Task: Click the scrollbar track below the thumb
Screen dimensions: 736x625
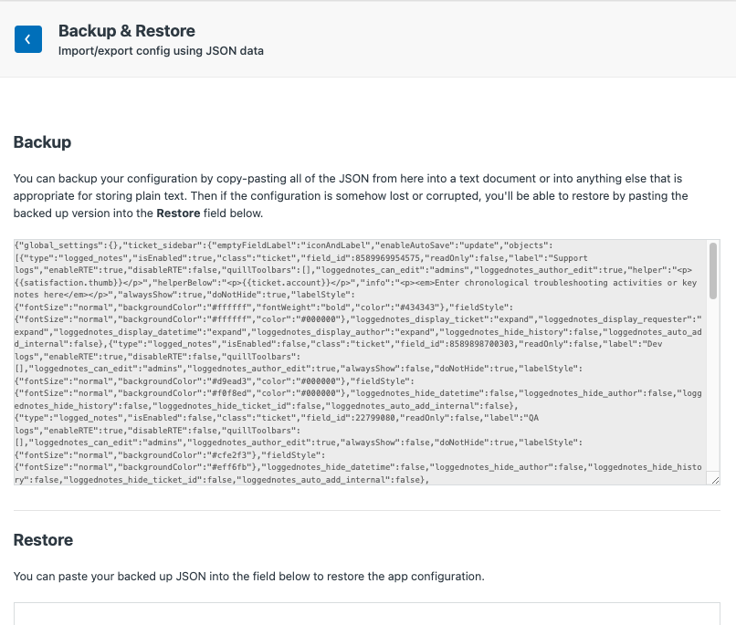Action: (713, 384)
